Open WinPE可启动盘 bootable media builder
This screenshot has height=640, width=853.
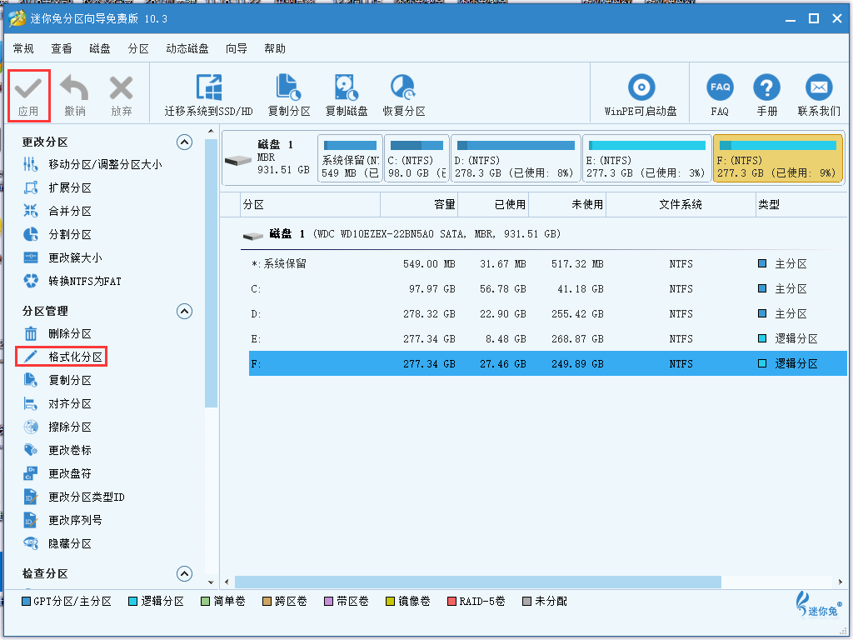pos(641,95)
